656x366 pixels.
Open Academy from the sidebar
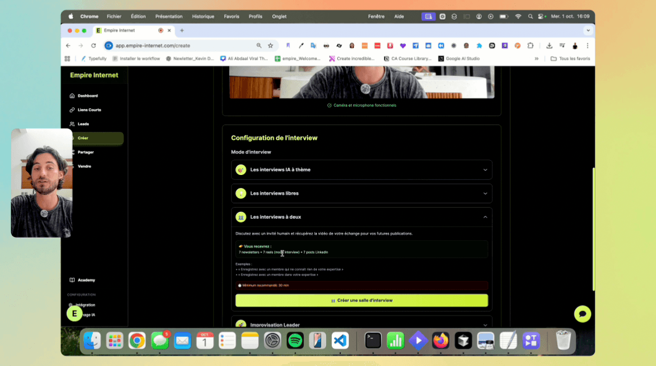[x=85, y=280]
